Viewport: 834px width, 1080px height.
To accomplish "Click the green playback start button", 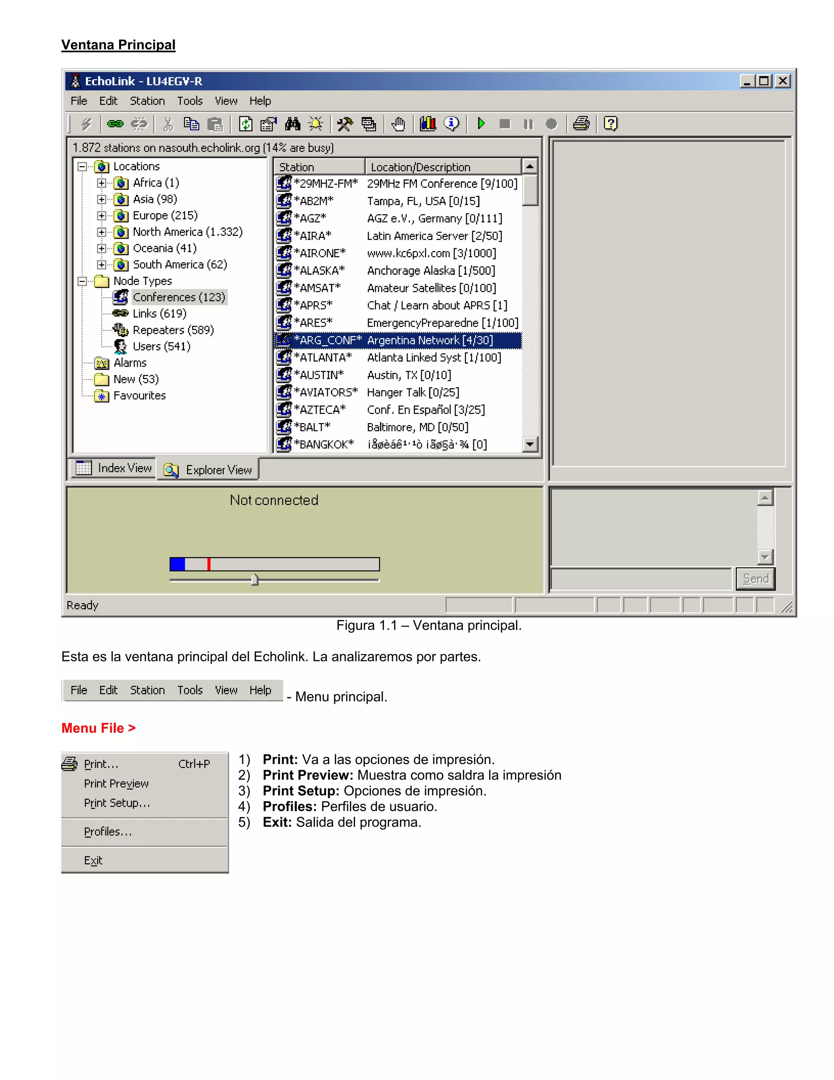I will [481, 123].
